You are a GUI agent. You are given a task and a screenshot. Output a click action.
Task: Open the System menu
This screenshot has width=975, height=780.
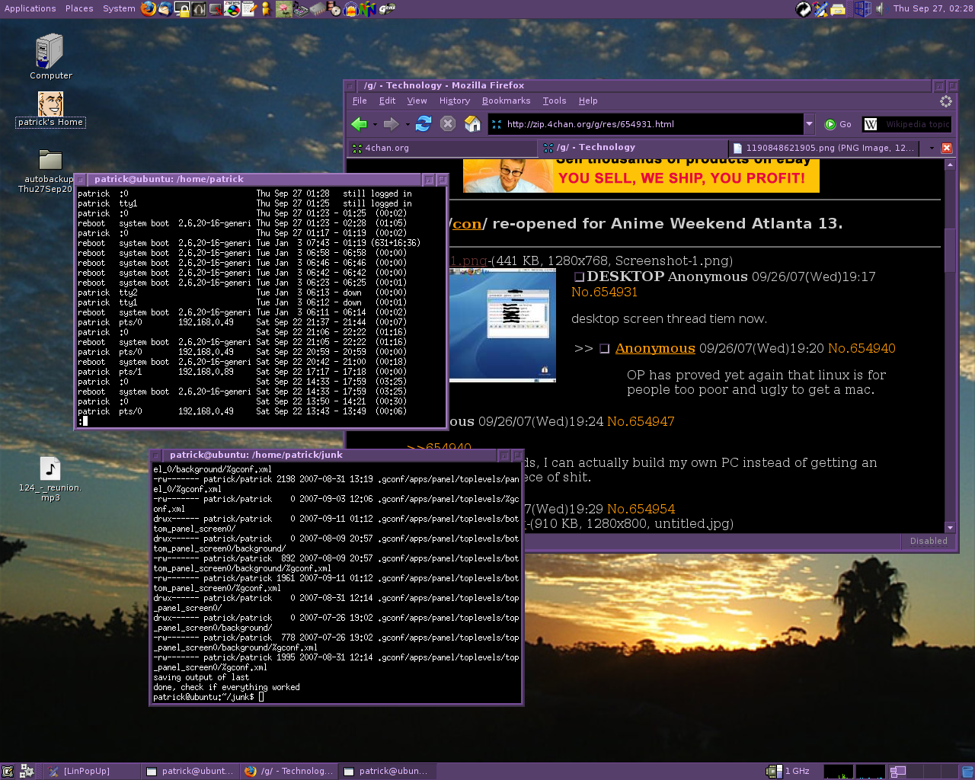pyautogui.click(x=119, y=8)
